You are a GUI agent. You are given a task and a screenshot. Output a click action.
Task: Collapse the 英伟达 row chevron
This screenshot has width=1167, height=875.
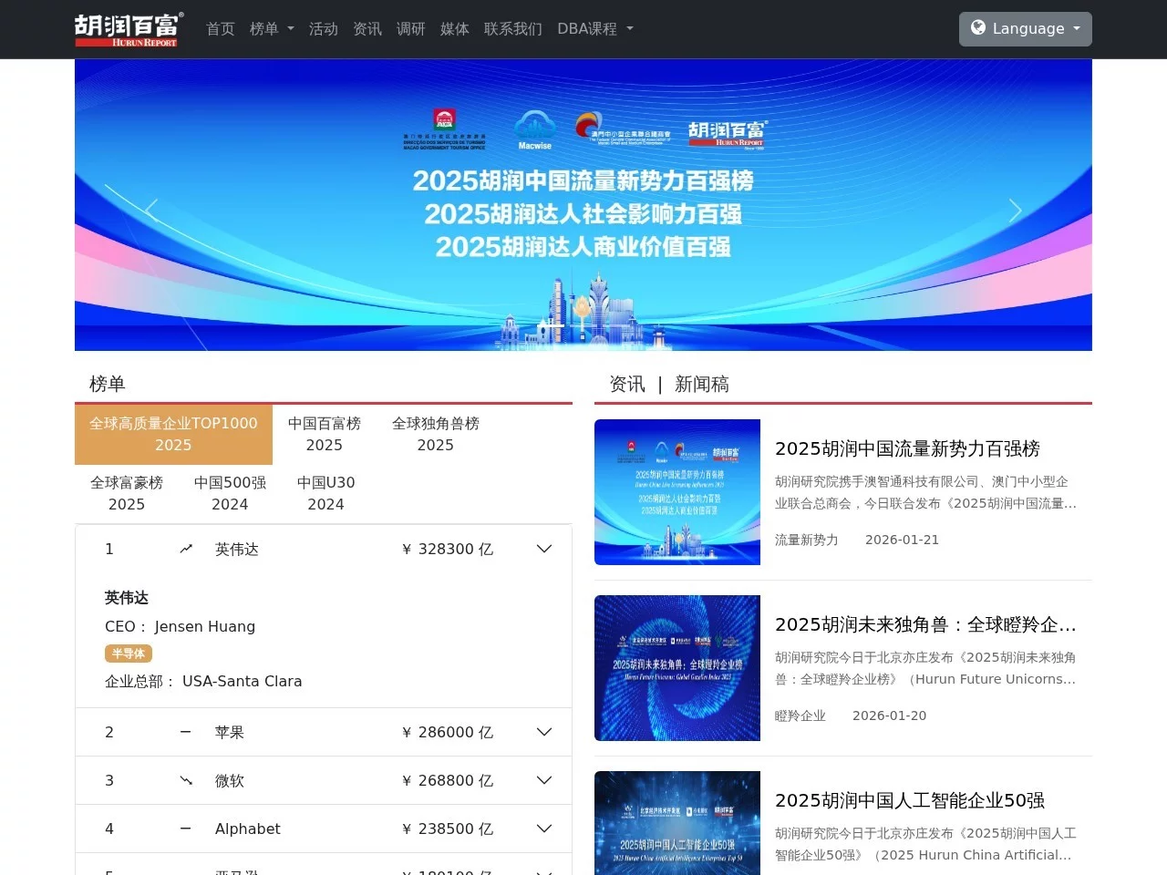[544, 549]
